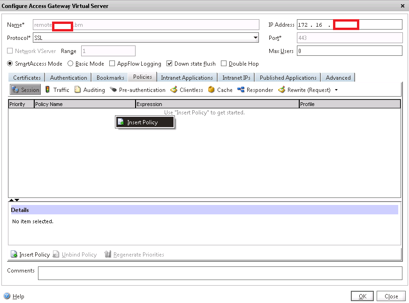Image resolution: width=409 pixels, height=303 pixels.
Task: Sort by Priority column header
Action: 21,104
